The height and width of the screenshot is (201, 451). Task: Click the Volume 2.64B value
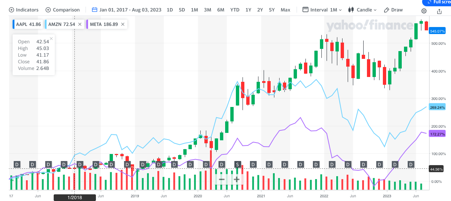43,68
